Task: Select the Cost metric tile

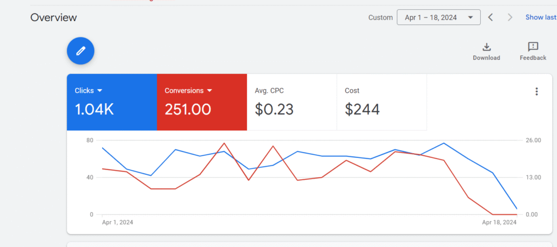Action: click(x=381, y=102)
